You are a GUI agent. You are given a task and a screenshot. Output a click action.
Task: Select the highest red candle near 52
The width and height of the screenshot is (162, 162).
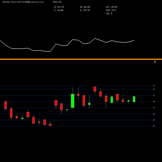(x=95, y=89)
